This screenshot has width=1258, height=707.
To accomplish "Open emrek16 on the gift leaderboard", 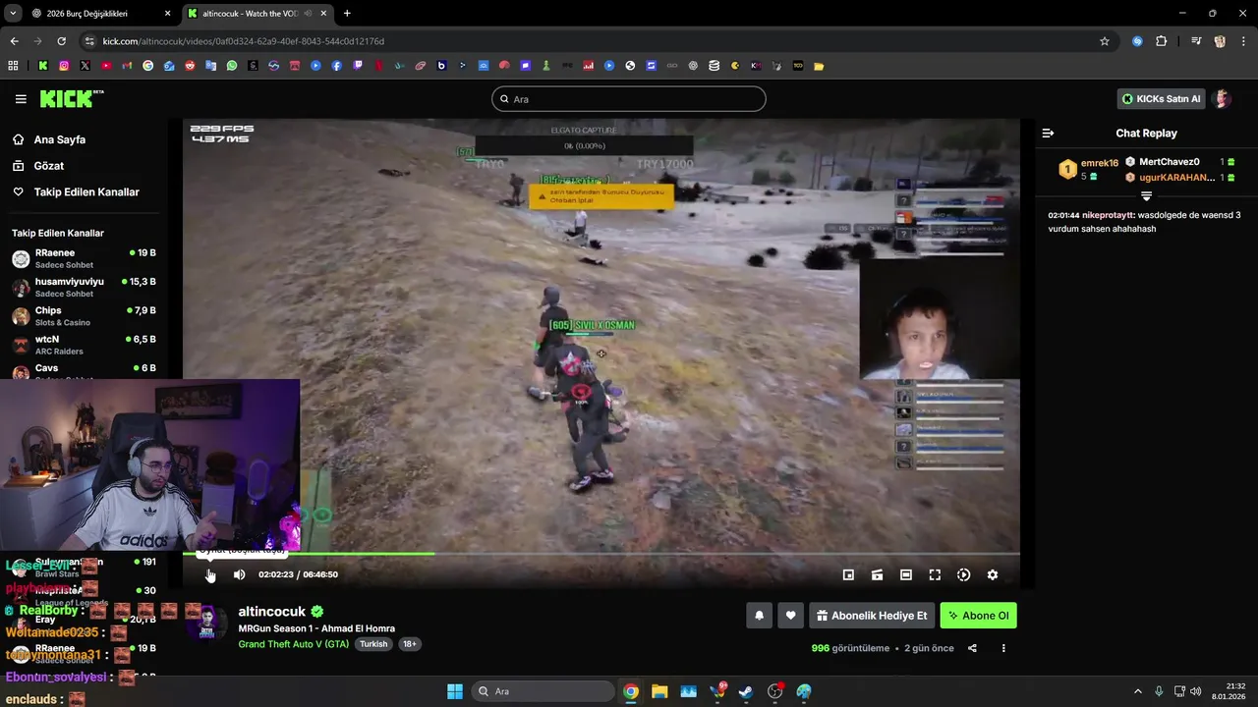I will point(1099,163).
